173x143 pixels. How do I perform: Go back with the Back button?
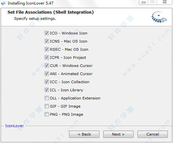point(84,134)
